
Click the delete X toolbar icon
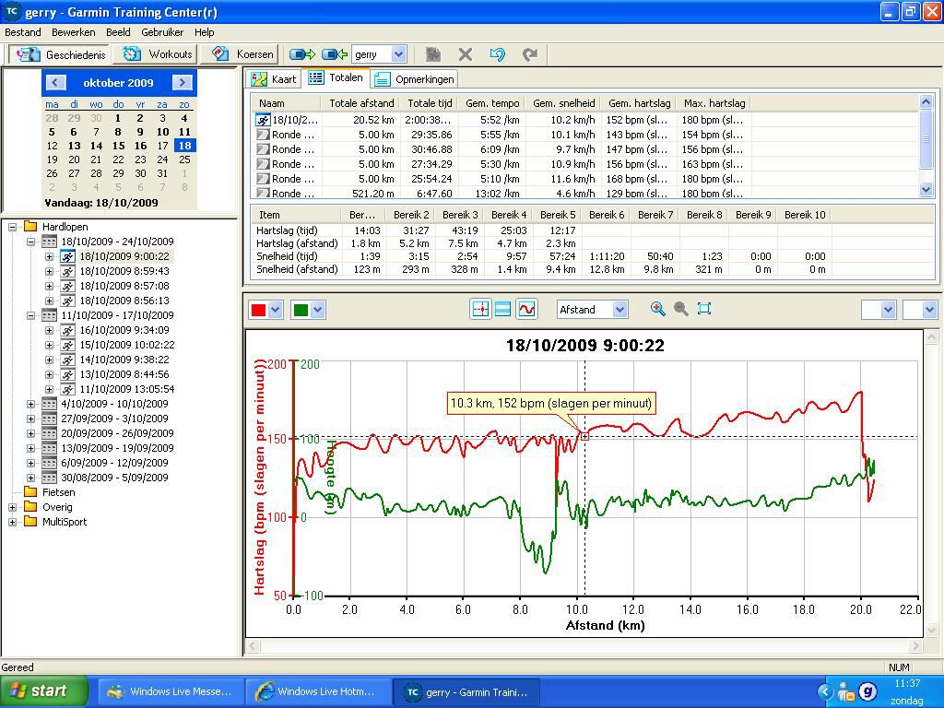point(465,54)
